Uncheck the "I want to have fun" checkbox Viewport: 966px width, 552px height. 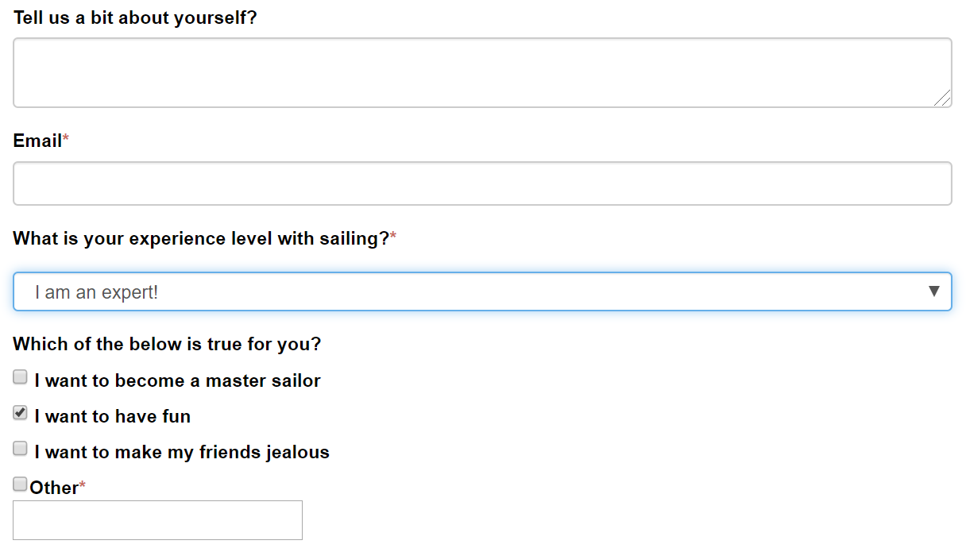click(x=21, y=413)
